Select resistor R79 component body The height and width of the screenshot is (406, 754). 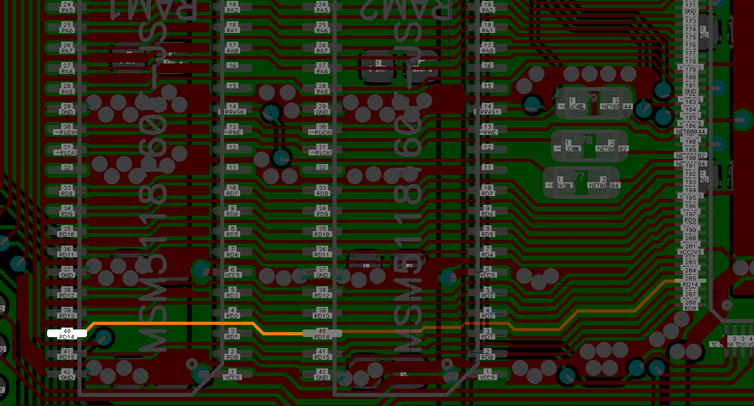(x=594, y=104)
